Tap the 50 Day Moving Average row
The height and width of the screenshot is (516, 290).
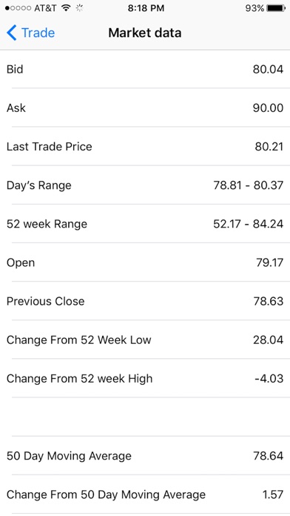[145, 456]
